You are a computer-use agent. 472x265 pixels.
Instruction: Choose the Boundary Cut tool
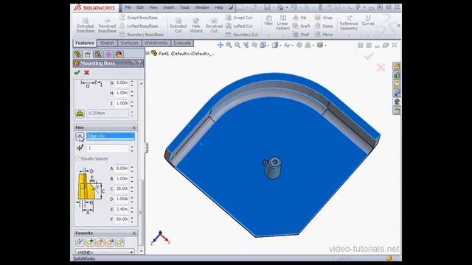[242, 35]
